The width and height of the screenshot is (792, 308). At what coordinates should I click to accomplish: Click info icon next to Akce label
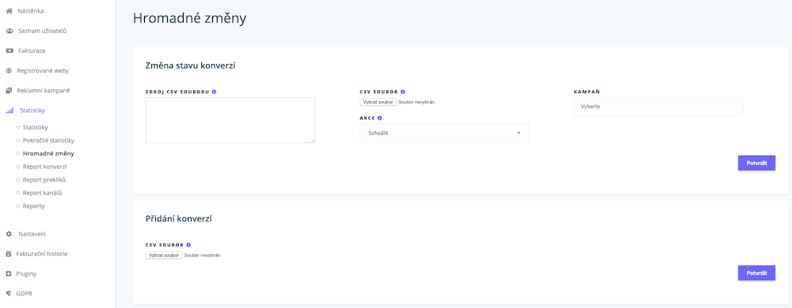pyautogui.click(x=379, y=118)
